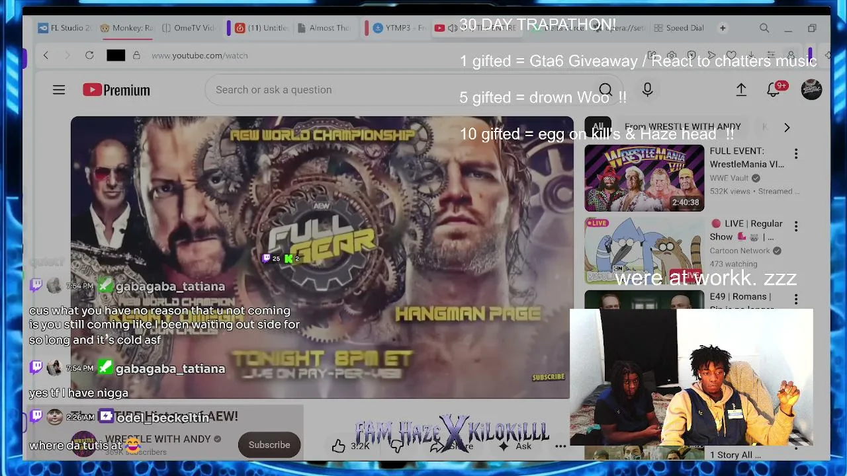Open the WRESTLE WITH ANDY channel name

tap(158, 439)
